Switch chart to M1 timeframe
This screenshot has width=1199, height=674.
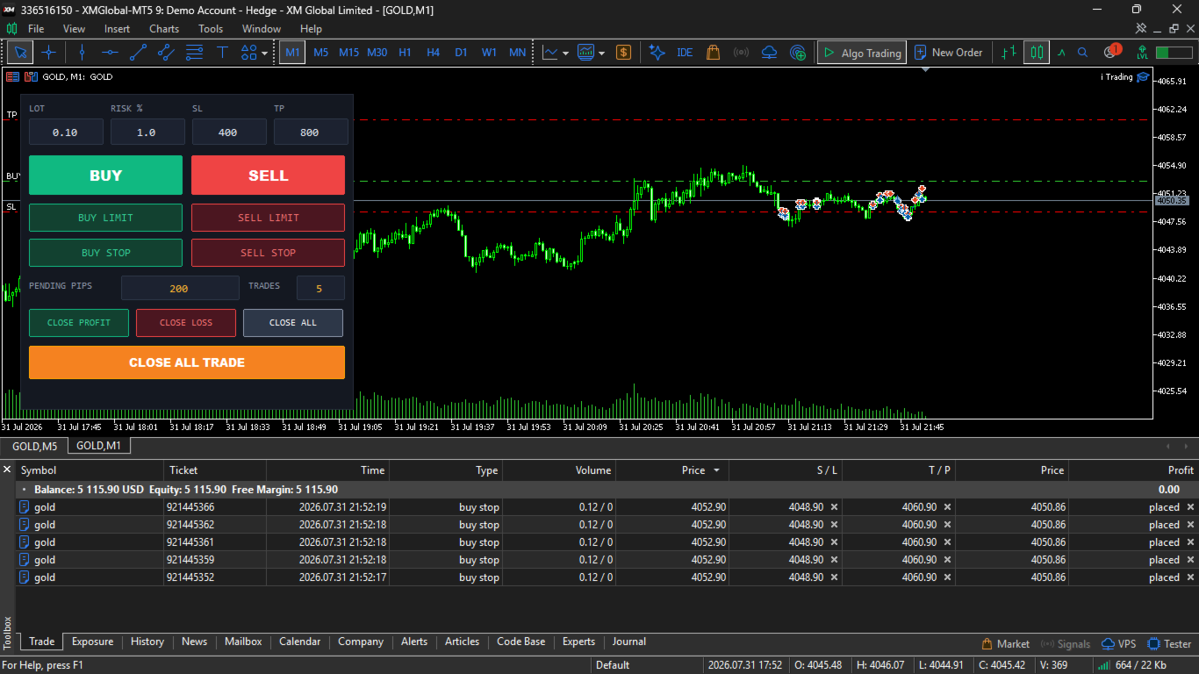coord(292,53)
